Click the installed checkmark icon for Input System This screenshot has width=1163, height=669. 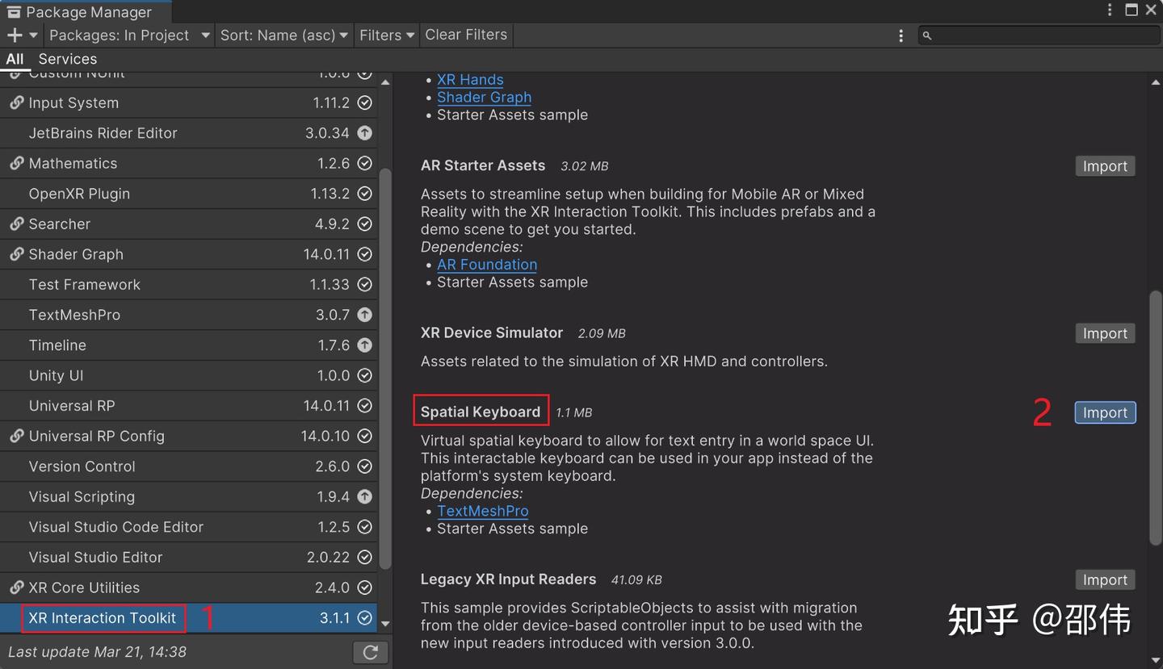coord(365,102)
